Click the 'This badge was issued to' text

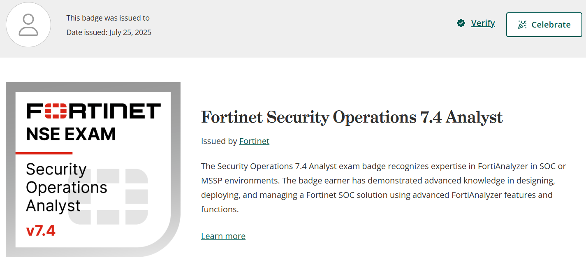coord(108,18)
